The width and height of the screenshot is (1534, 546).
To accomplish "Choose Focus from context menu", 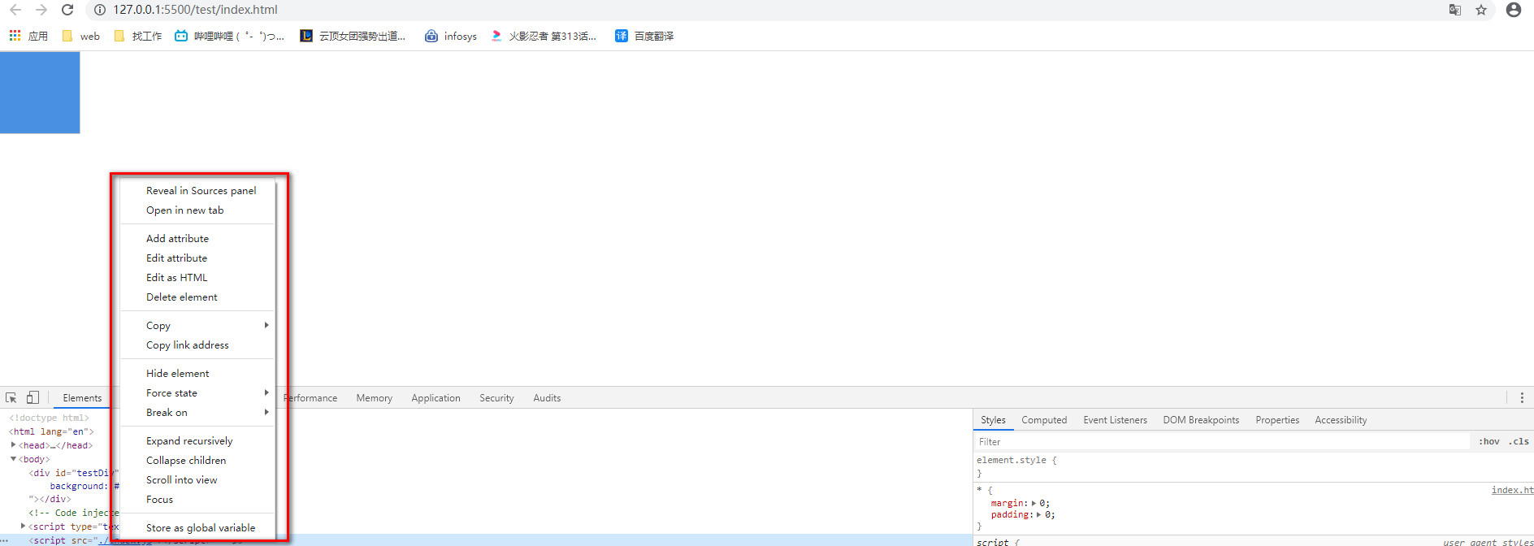I will 198,499.
